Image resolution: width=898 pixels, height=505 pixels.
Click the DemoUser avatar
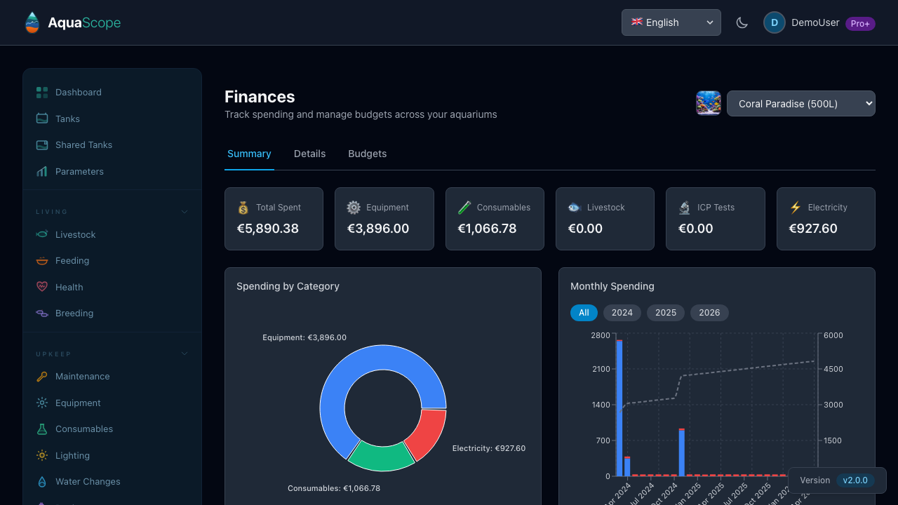coord(774,22)
